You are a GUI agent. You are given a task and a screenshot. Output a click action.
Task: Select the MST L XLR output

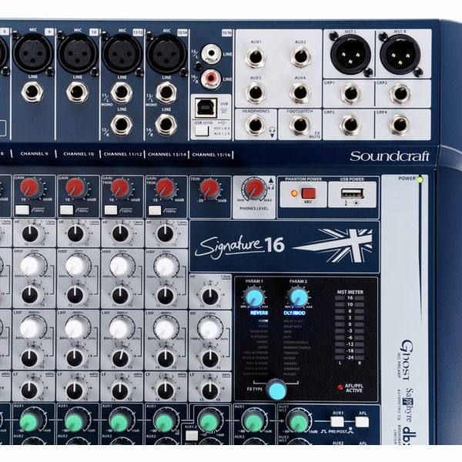[x=350, y=54]
